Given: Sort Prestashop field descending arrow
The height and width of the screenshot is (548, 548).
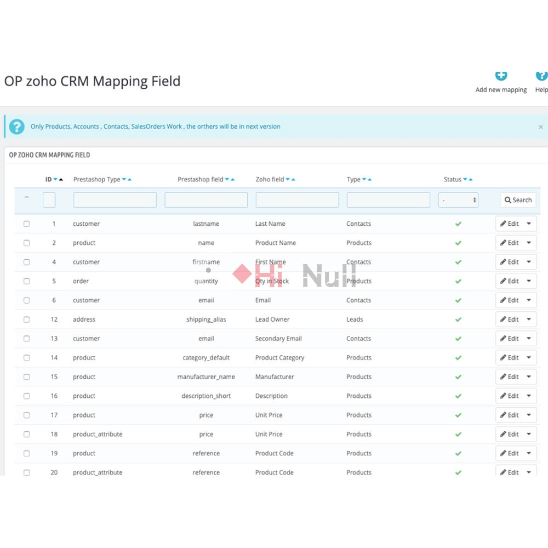Looking at the screenshot, I should pyautogui.click(x=227, y=179).
